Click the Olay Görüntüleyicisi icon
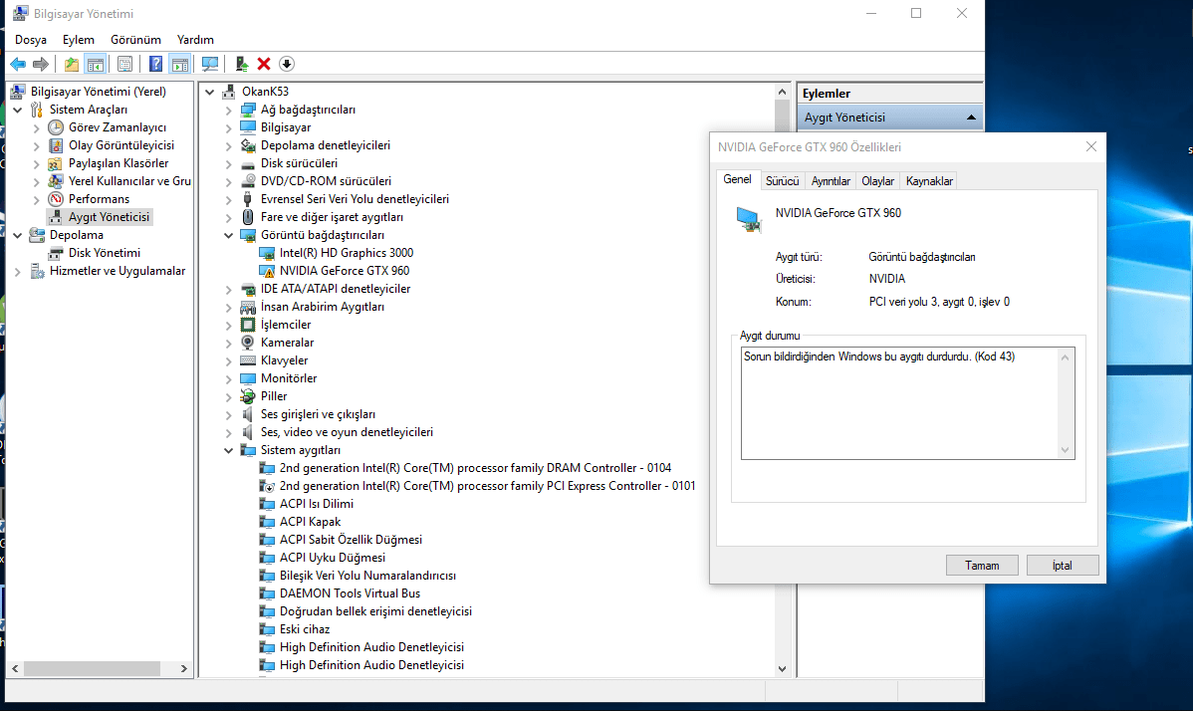Viewport: 1193px width, 711px height. click(x=56, y=145)
